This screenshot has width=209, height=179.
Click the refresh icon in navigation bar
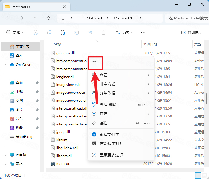48,18
